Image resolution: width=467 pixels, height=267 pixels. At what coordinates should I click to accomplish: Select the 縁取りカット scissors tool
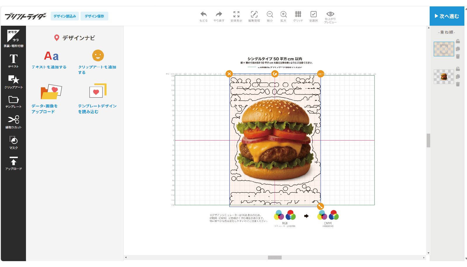click(x=13, y=122)
